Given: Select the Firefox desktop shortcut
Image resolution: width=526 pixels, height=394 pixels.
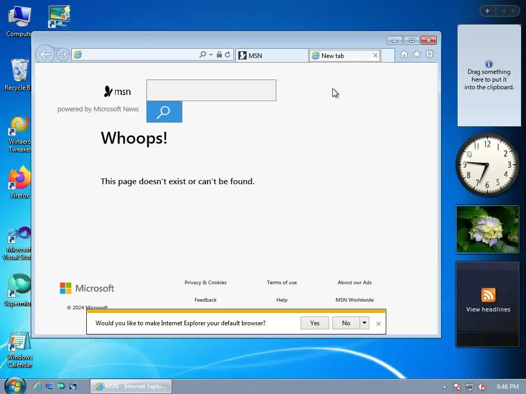Looking at the screenshot, I should click(20, 182).
